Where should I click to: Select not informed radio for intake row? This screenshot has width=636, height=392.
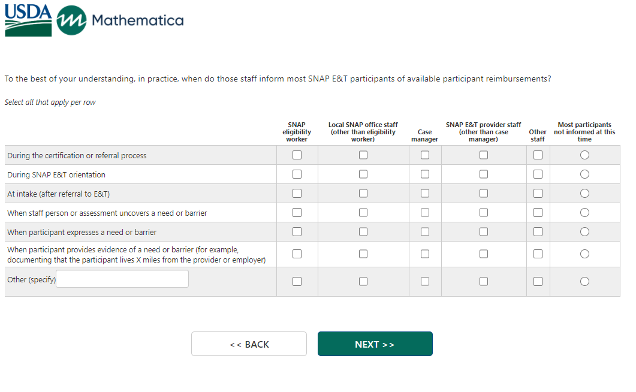(584, 194)
